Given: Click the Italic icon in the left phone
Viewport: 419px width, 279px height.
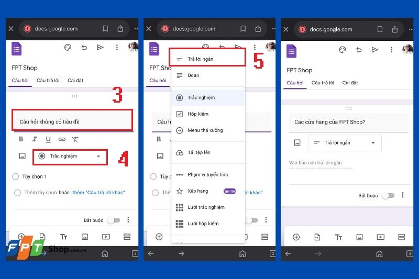Looking at the screenshot, I should pyautogui.click(x=35, y=139).
